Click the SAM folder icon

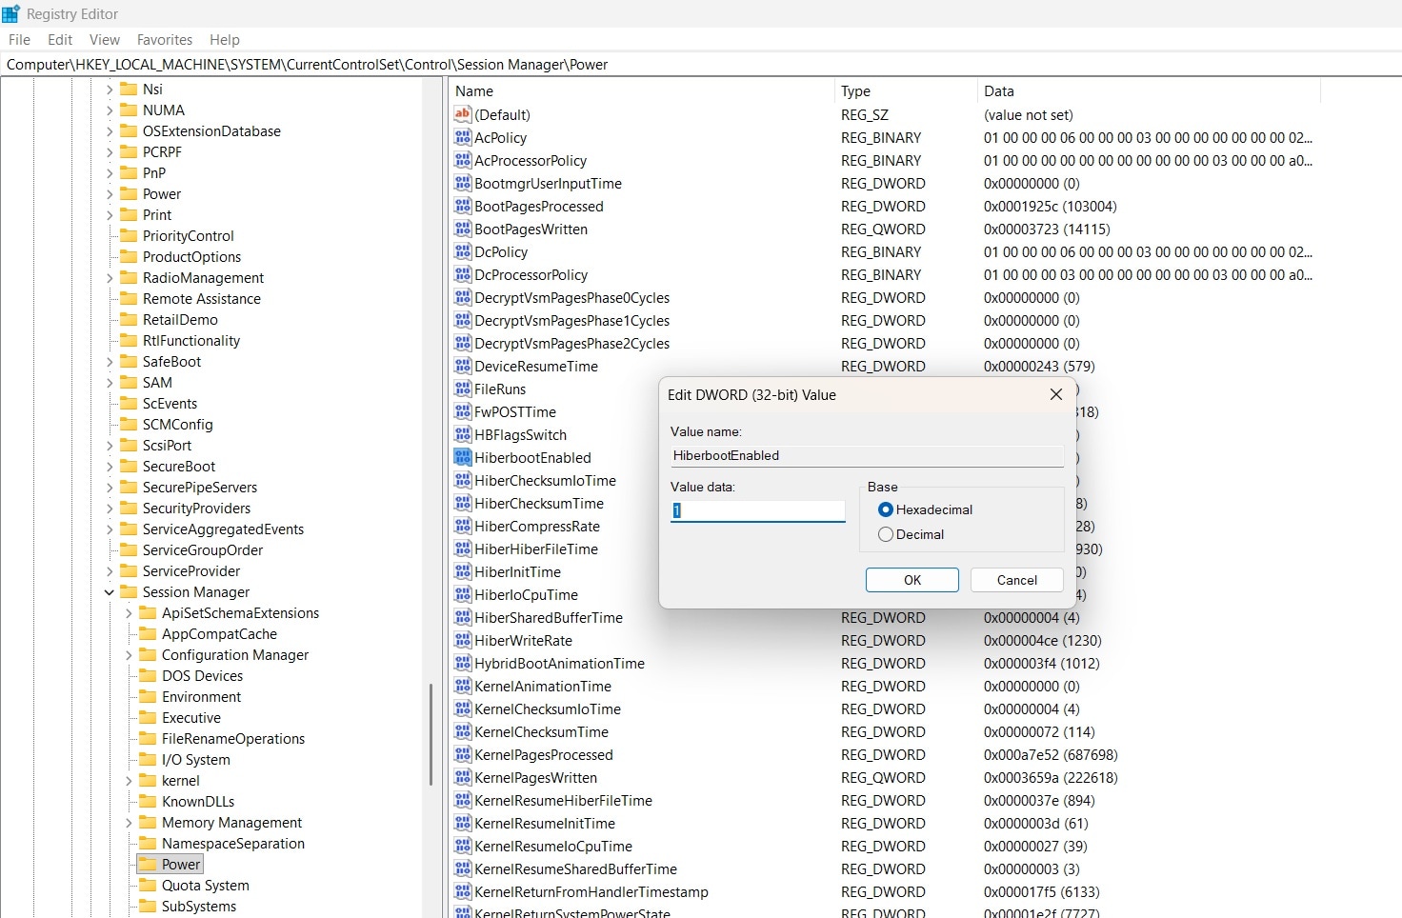(x=130, y=382)
